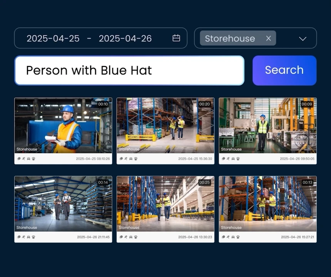Click pet paw icon on 09:50:05 clip

click(x=238, y=159)
